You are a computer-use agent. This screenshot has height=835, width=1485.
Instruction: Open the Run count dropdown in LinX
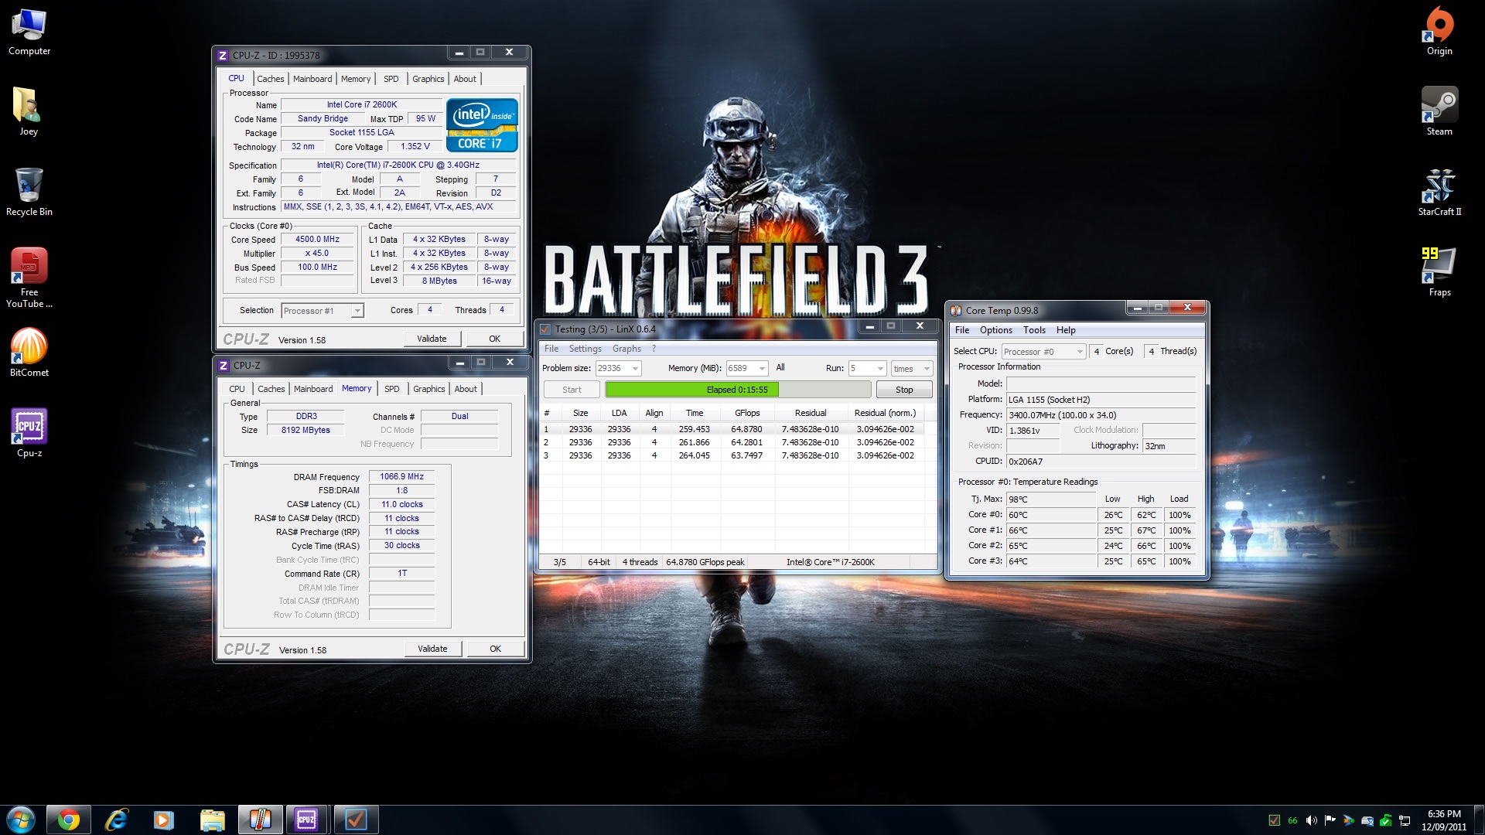[x=867, y=369]
